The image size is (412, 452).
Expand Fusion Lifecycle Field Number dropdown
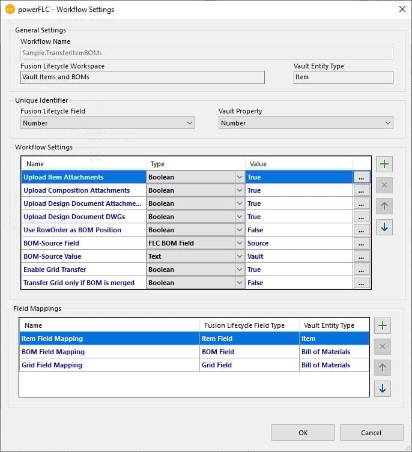(x=190, y=123)
